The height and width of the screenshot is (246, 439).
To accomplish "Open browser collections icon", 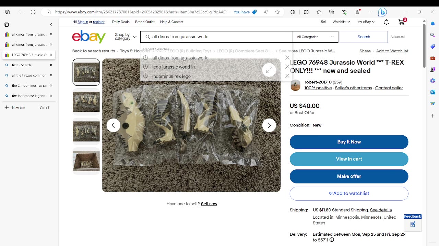I will [x=332, y=12].
